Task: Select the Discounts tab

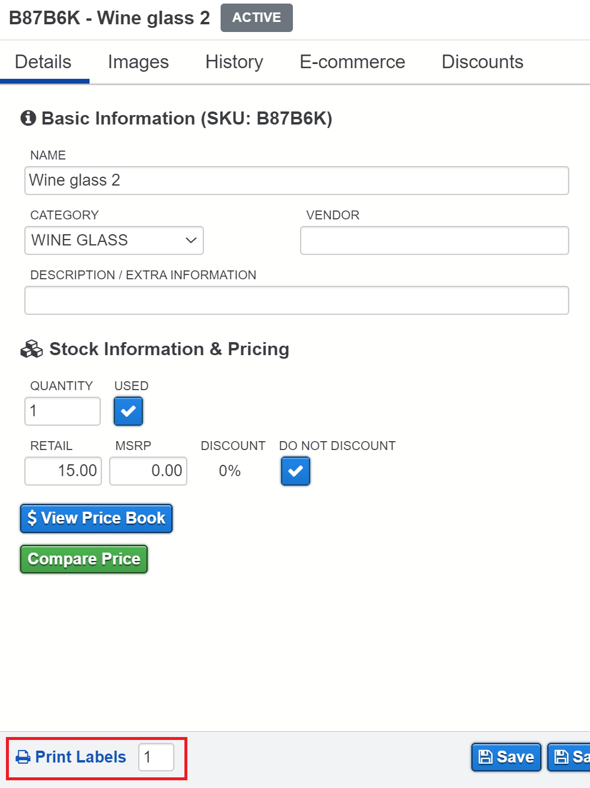Action: click(482, 62)
